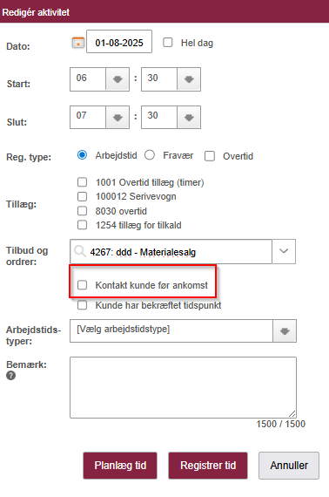329x497 pixels.
Task: Click the Start minute field showing 30
Action: tap(159, 79)
